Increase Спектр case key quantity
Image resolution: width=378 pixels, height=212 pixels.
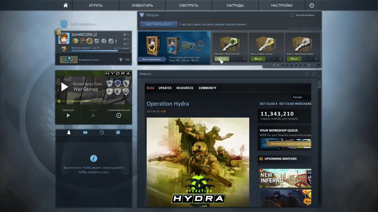click(280, 59)
